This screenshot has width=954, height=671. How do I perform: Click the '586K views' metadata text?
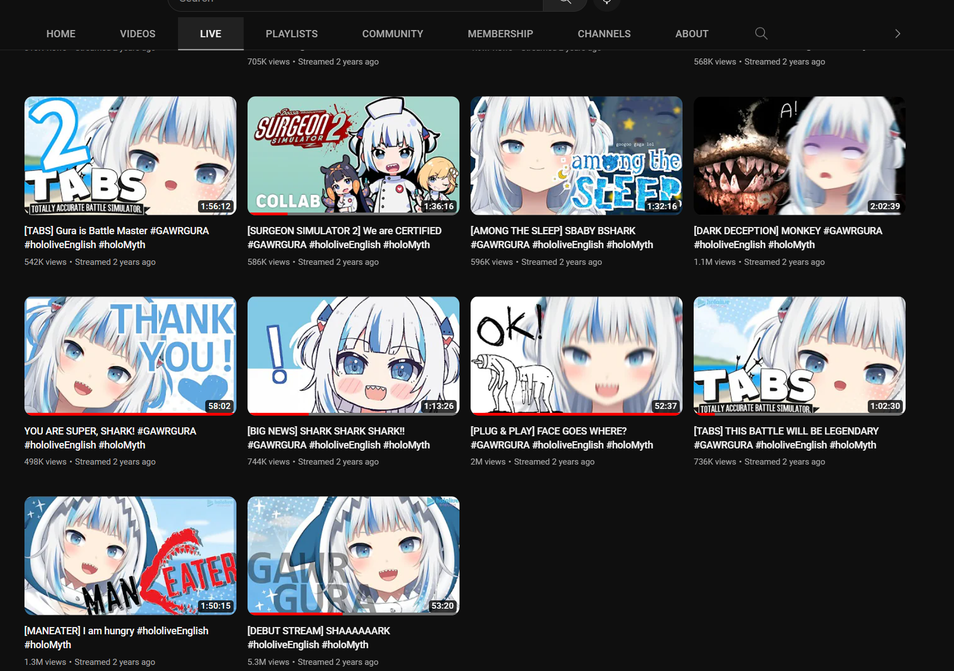click(269, 262)
